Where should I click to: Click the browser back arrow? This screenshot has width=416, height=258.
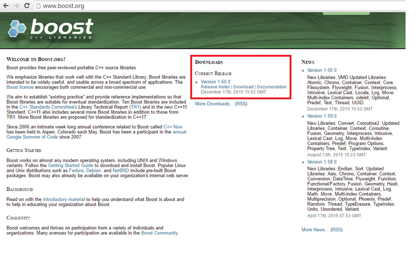[6, 6]
